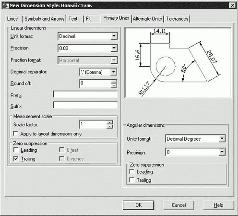Click the dialog title bar icon

(6, 6)
